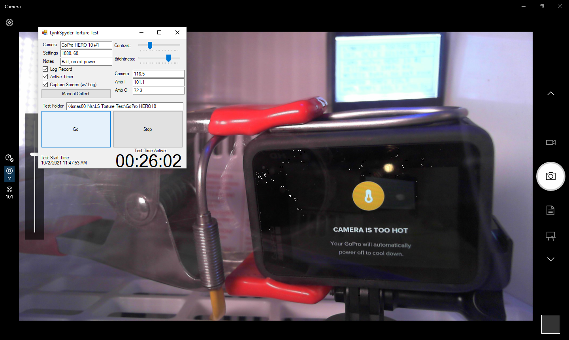The height and width of the screenshot is (340, 569).
Task: Collapse the camera mode list
Action: pyautogui.click(x=550, y=259)
